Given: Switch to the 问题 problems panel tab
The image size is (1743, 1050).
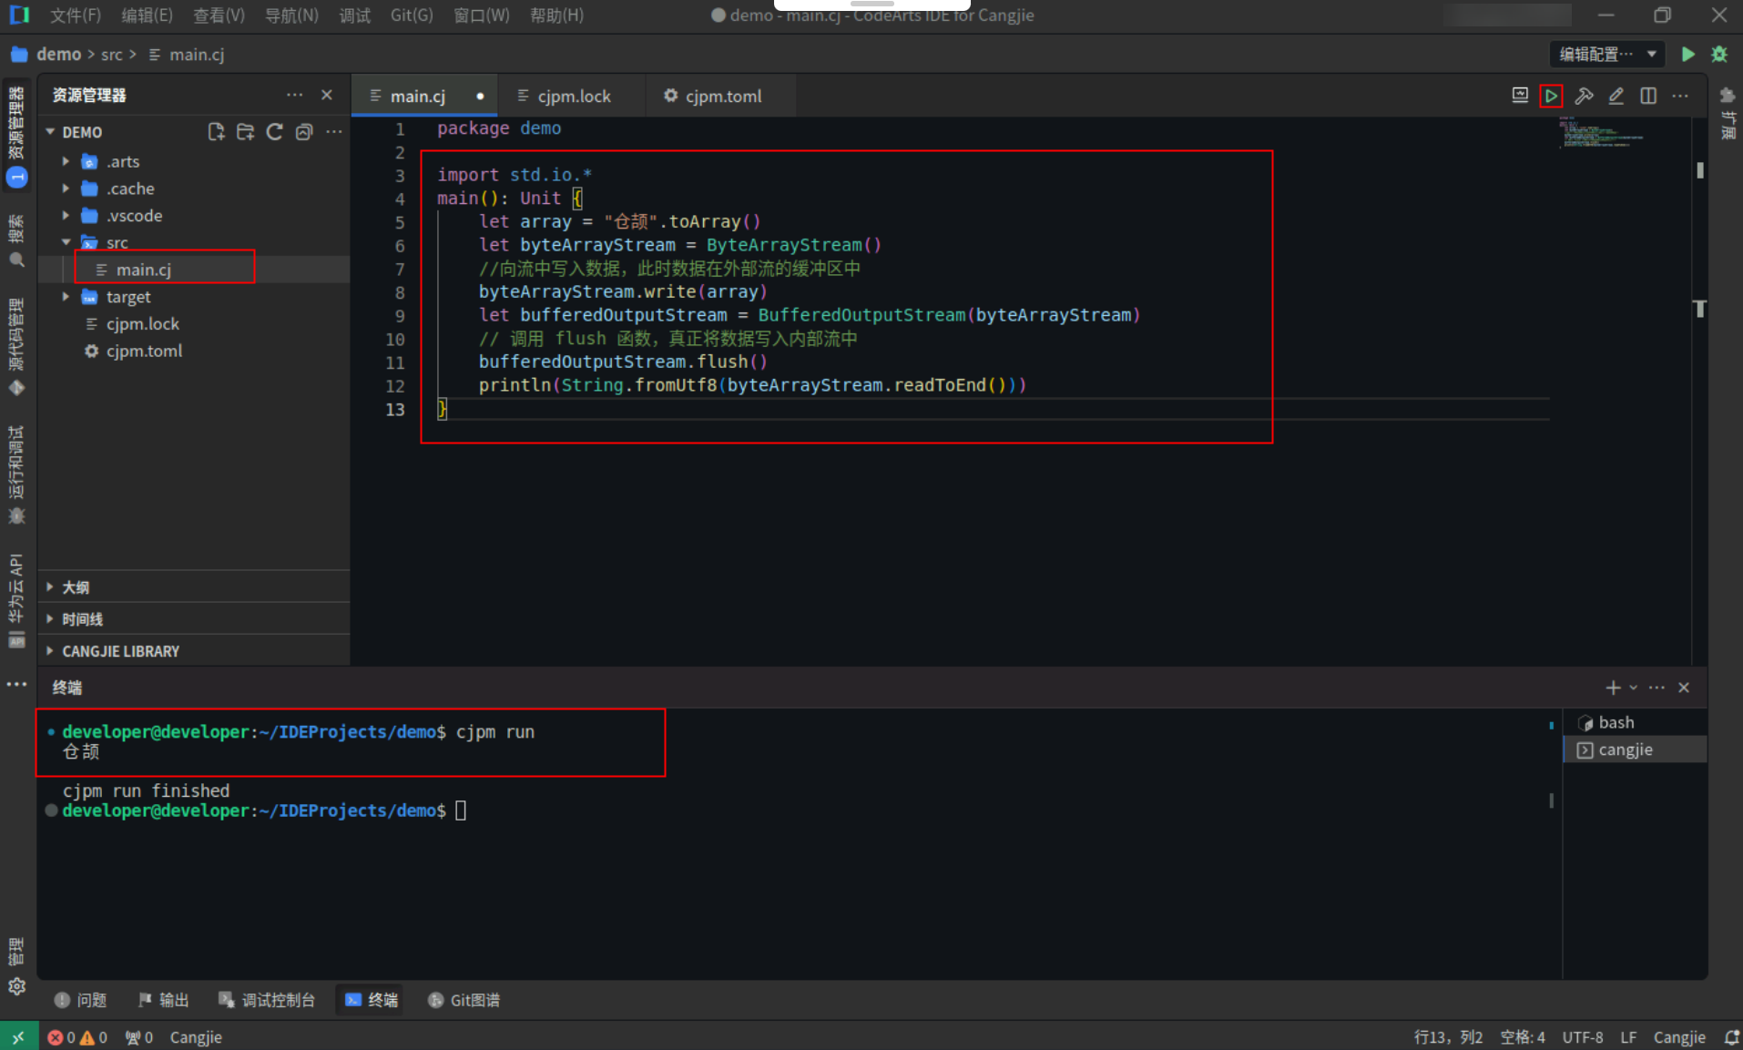Looking at the screenshot, I should point(81,1000).
